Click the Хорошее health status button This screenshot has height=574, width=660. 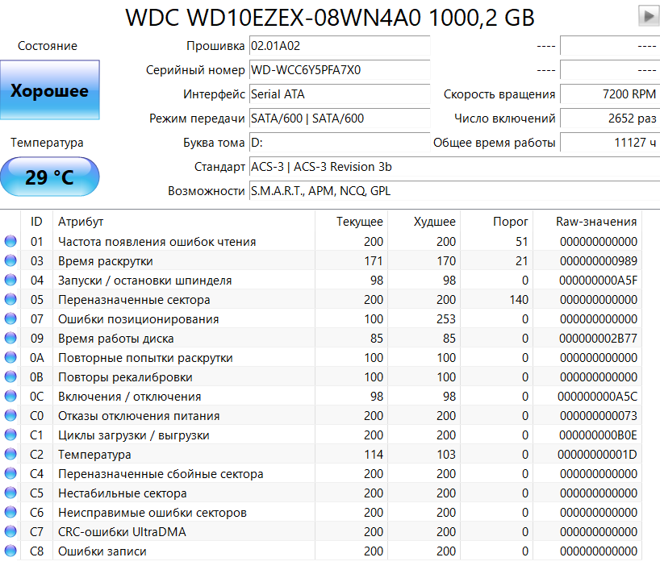click(50, 90)
